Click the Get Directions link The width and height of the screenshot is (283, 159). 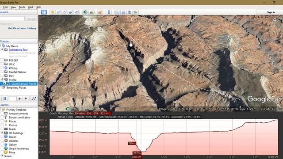17,28
